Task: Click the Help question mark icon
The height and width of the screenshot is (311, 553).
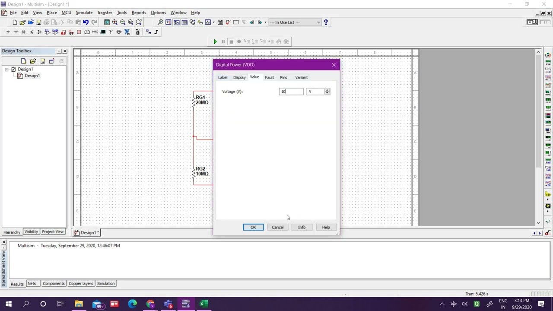Action: (326, 22)
